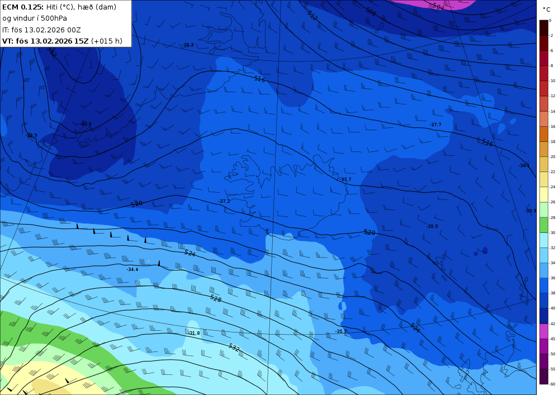Click the '-20' legend tick label
The width and height of the screenshot is (559, 395).
click(x=552, y=157)
